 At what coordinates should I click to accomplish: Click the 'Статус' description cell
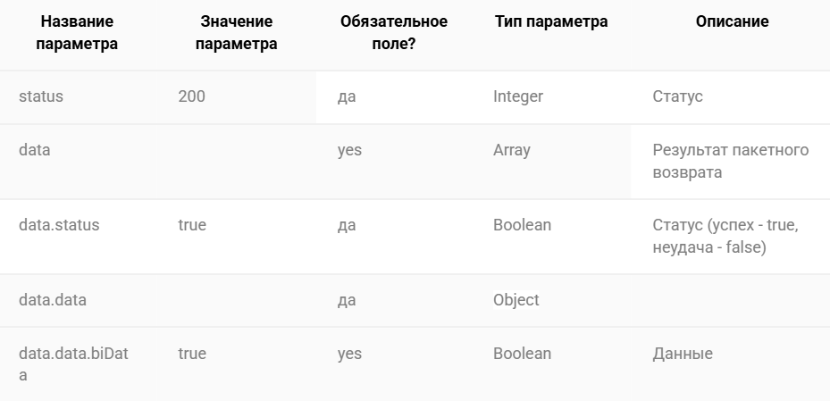tap(677, 96)
